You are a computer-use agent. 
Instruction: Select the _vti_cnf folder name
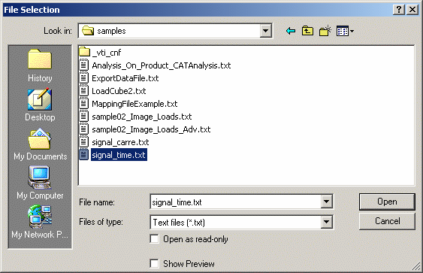click(x=106, y=53)
